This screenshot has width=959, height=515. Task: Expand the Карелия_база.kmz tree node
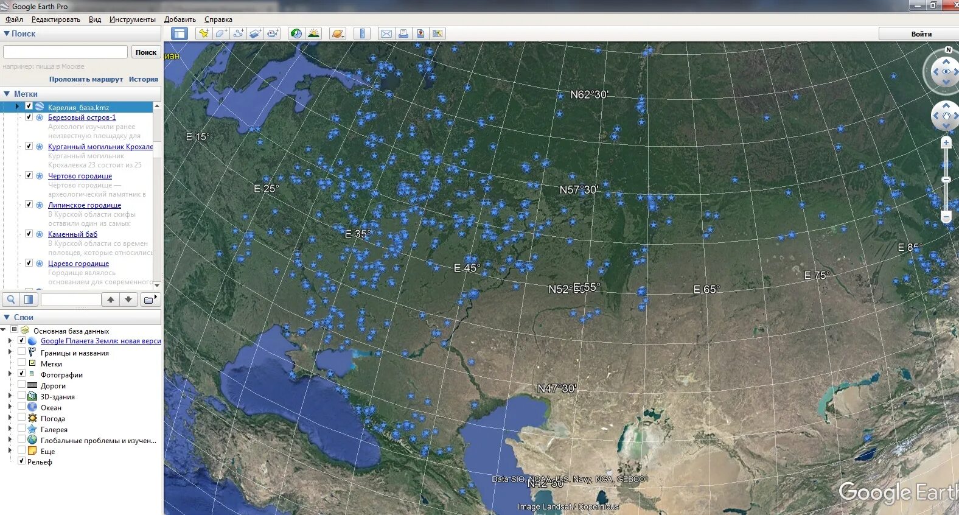point(17,107)
